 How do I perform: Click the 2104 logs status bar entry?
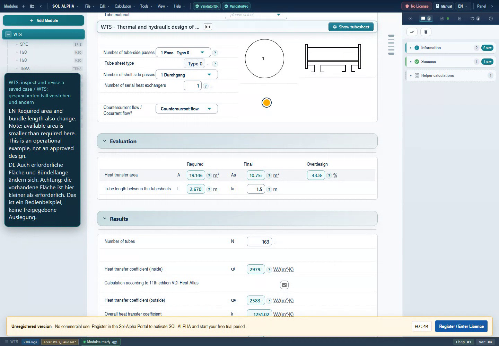click(30, 342)
